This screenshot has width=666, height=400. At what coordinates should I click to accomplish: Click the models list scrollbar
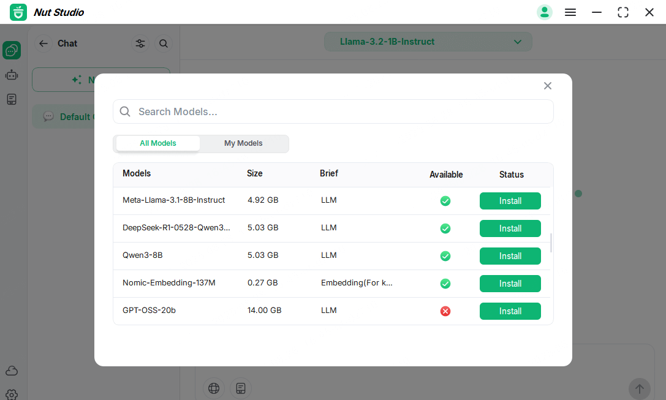551,243
